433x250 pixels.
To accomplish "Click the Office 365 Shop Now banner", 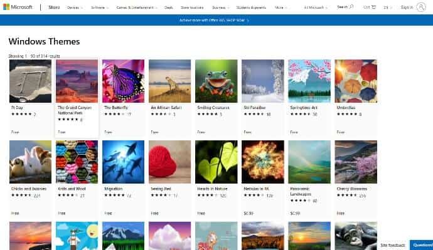I will click(x=214, y=20).
